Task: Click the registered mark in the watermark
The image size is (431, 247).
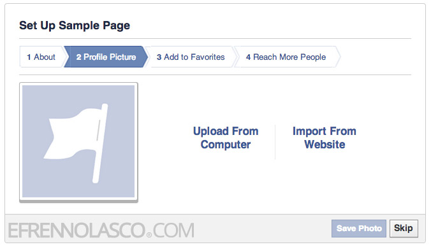Action: [x=149, y=235]
